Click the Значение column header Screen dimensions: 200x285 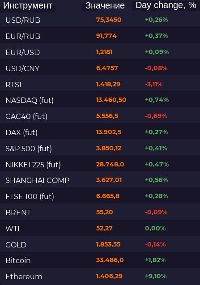click(105, 6)
